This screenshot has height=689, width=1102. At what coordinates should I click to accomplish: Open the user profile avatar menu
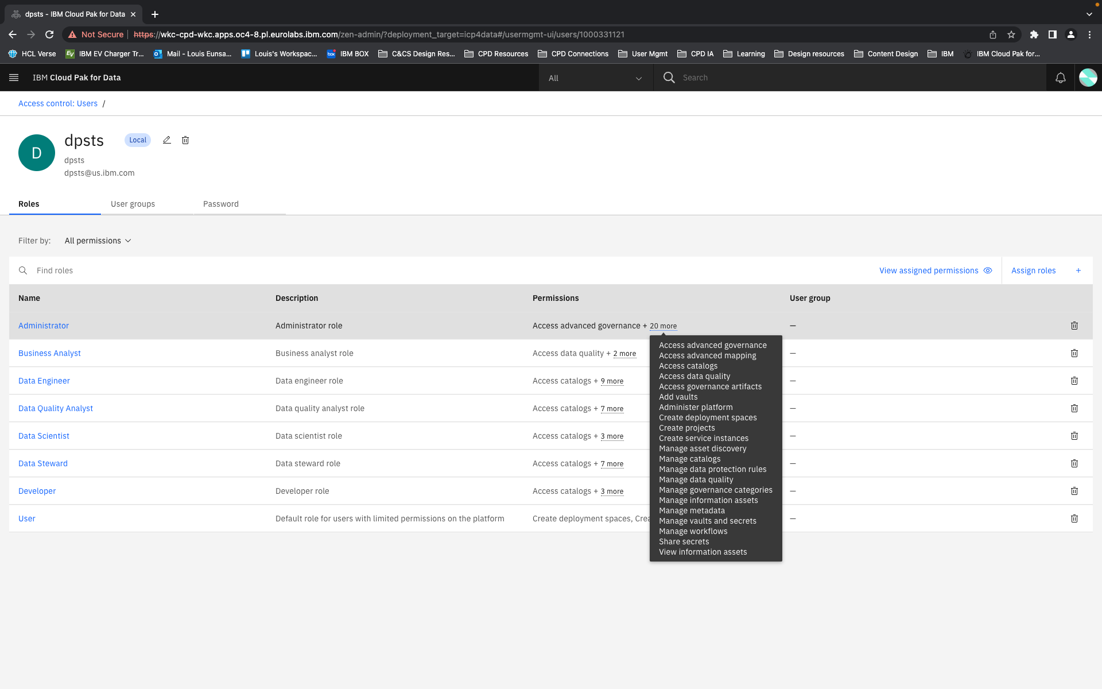1088,78
